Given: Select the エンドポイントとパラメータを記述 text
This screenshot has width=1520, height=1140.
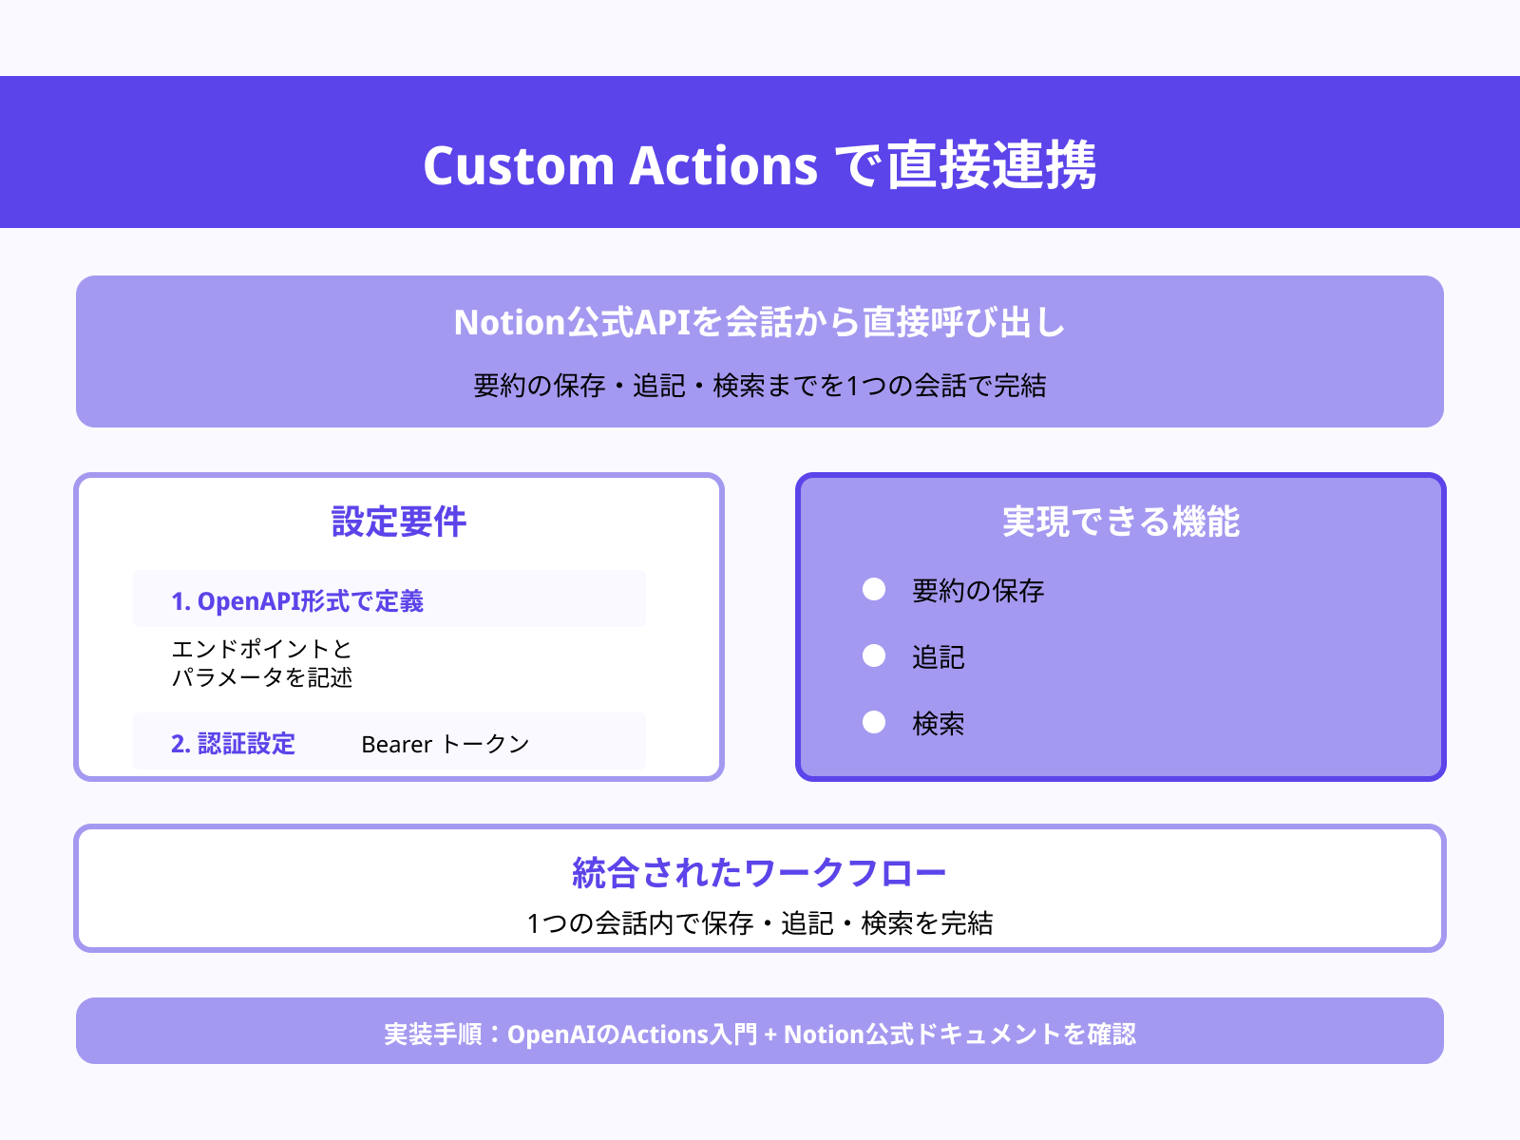Looking at the screenshot, I should [x=263, y=663].
